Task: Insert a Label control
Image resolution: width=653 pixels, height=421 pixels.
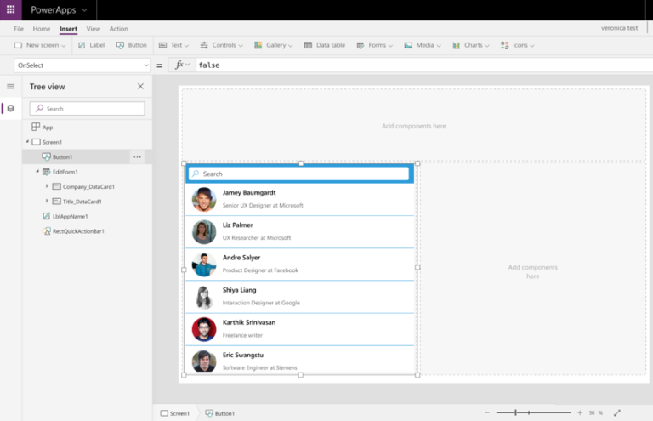Action: point(92,45)
